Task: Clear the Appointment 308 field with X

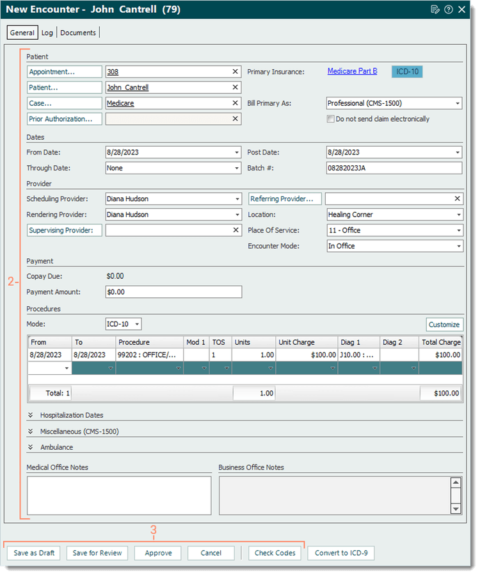Action: point(236,72)
